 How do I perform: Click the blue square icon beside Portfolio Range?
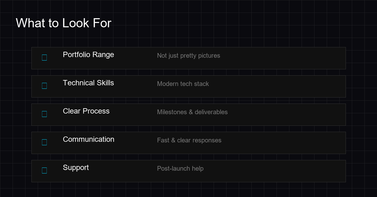[x=44, y=58]
